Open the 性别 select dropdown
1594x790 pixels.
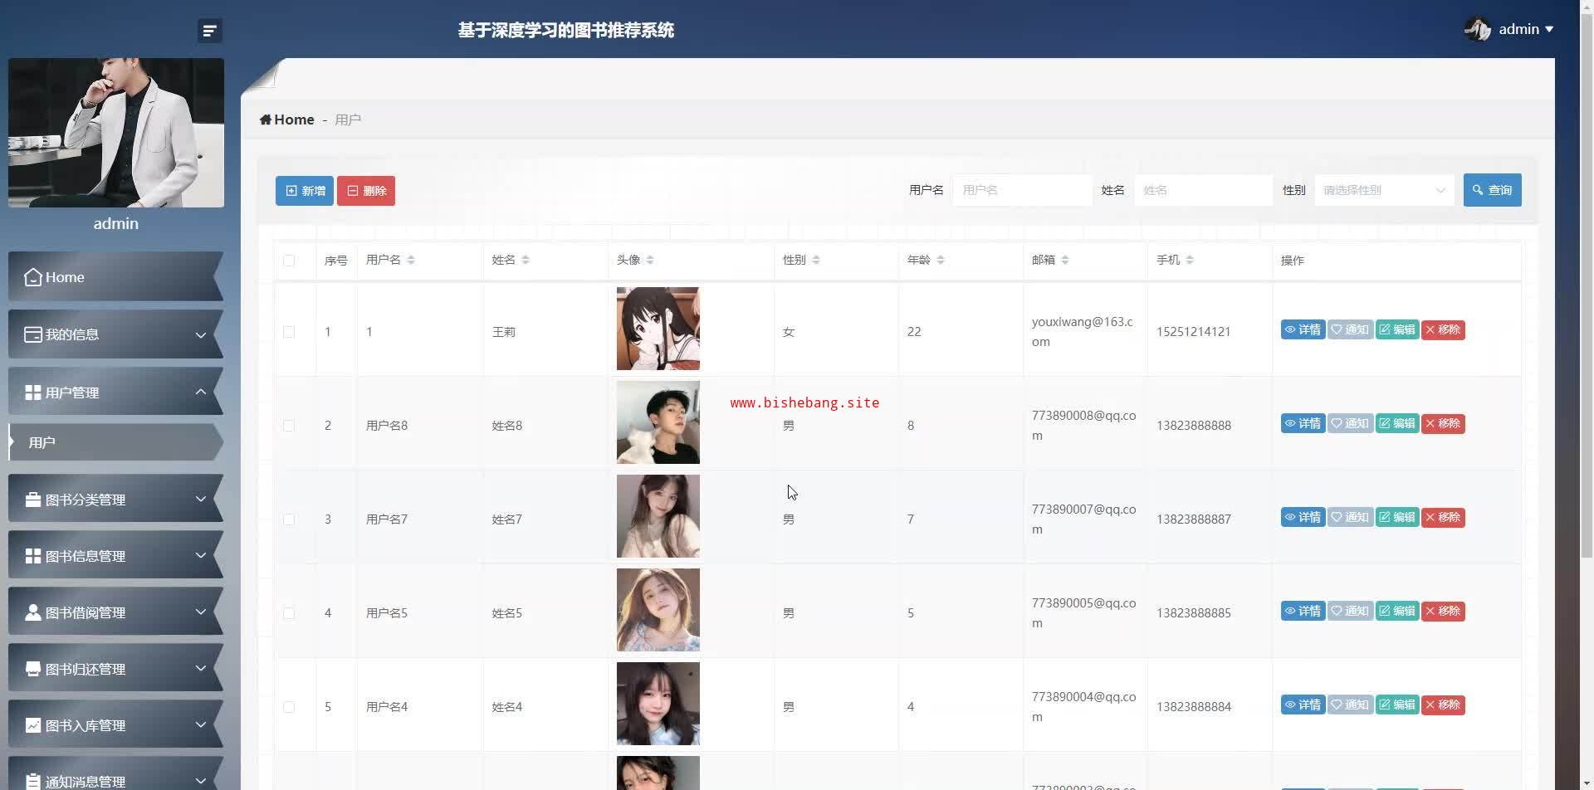click(1384, 190)
